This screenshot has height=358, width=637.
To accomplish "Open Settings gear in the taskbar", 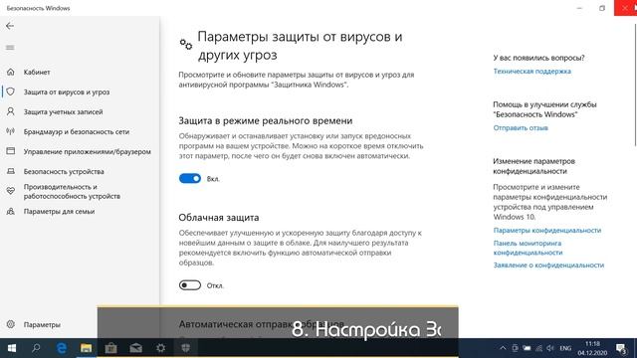I will pos(161,348).
